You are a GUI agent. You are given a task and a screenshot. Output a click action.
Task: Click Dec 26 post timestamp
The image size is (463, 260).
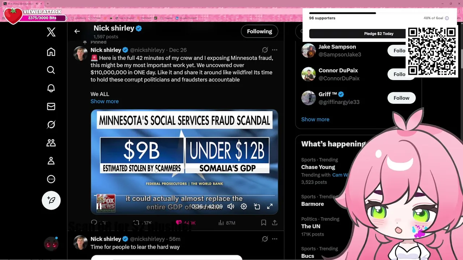tap(178, 50)
